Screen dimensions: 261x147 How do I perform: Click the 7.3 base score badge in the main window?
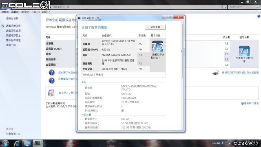coord(244,51)
